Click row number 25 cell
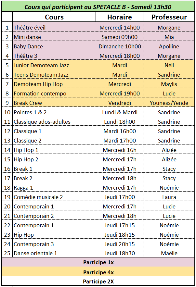Screen dimensions: 196x287 coord(7,253)
